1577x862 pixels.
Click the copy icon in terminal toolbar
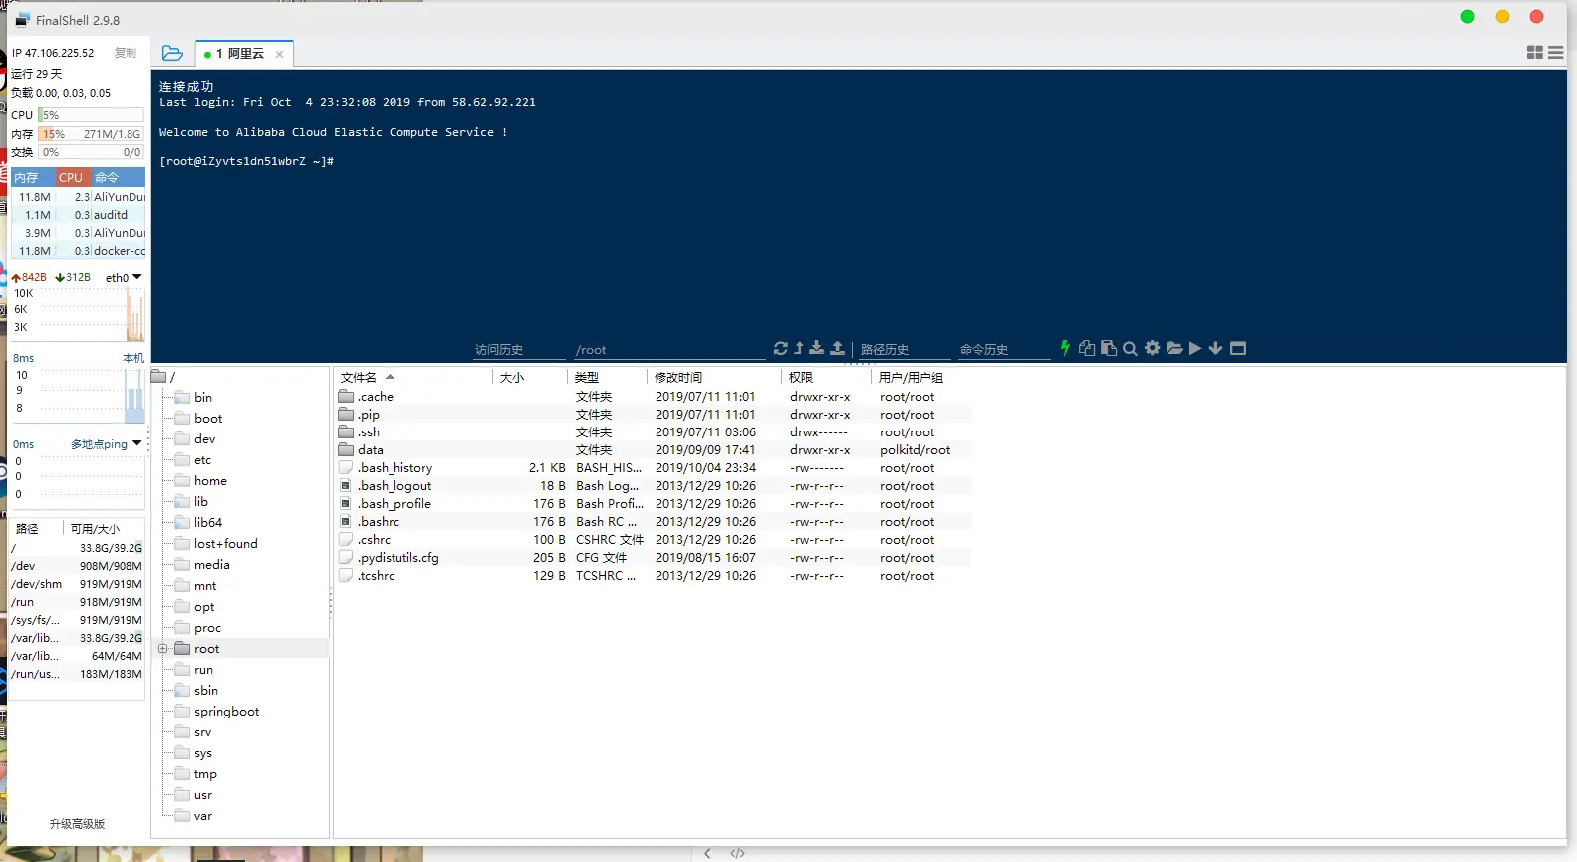[x=1087, y=348]
